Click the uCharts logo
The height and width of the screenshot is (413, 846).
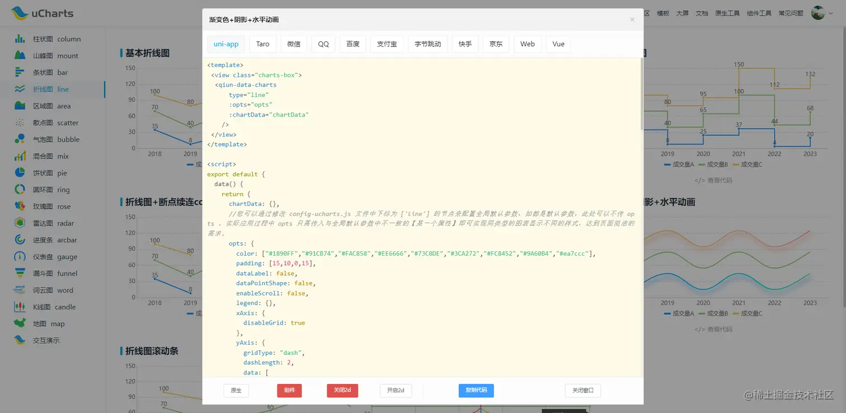(x=42, y=13)
